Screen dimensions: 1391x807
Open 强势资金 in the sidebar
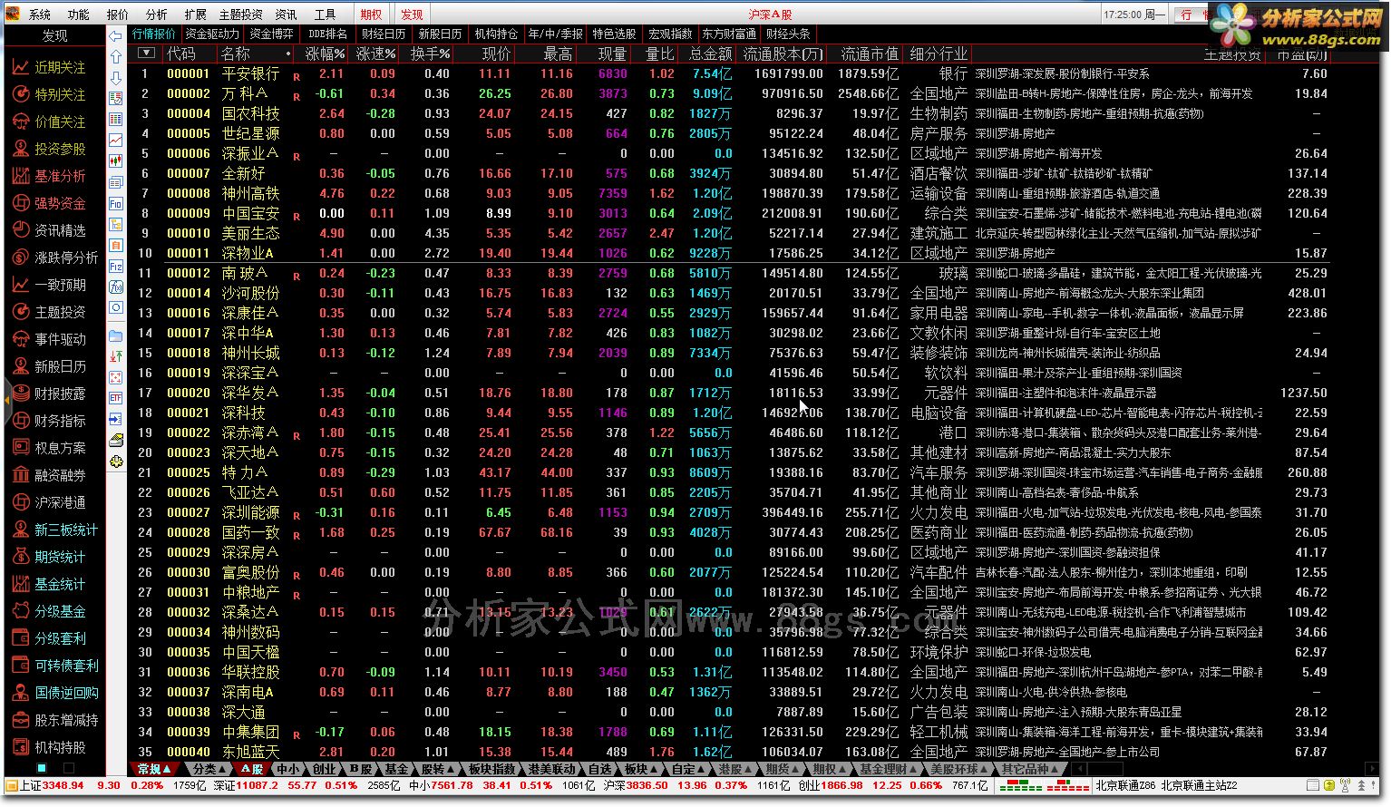coord(50,203)
